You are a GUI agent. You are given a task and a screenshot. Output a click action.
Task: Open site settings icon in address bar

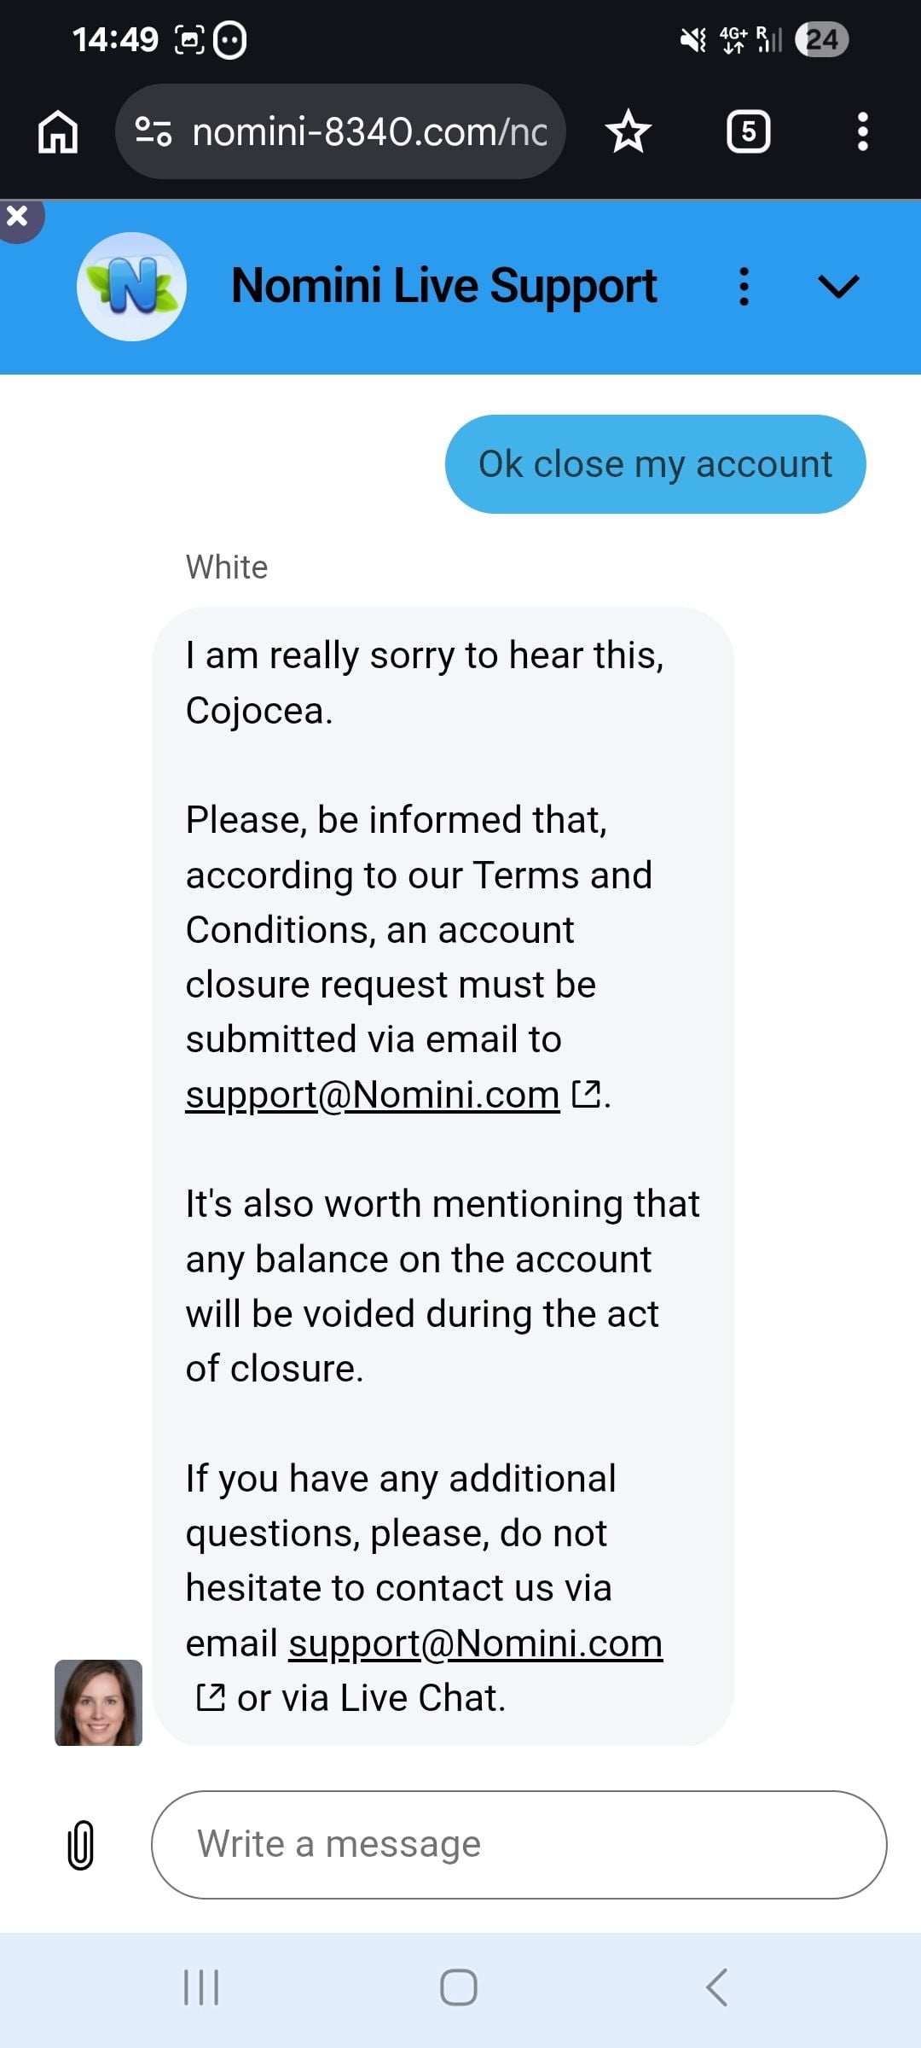[153, 131]
